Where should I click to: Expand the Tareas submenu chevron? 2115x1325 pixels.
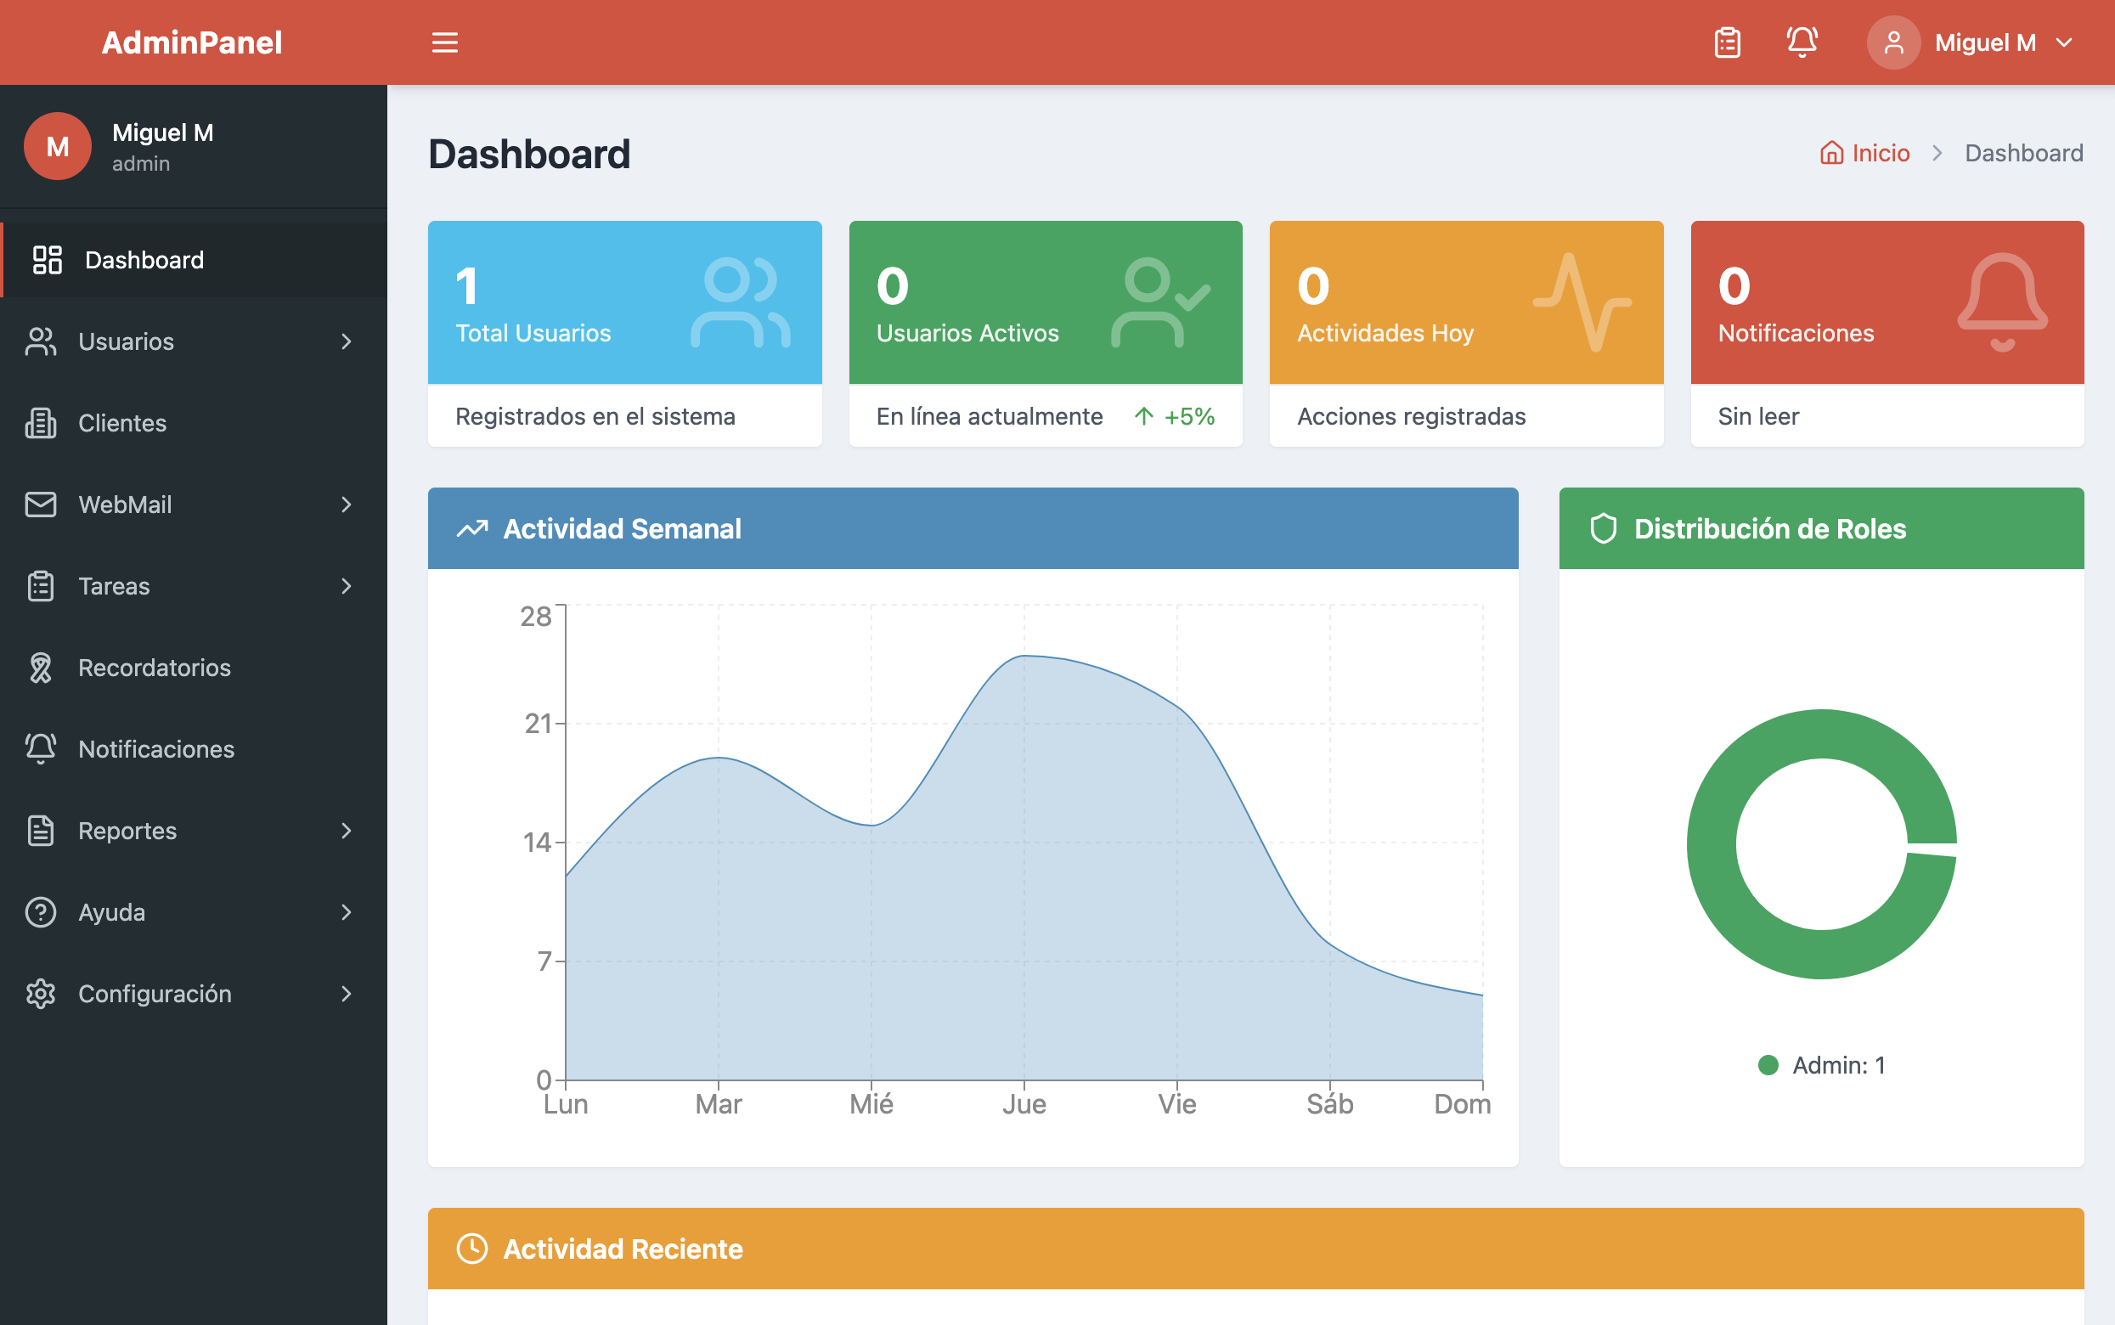[347, 585]
